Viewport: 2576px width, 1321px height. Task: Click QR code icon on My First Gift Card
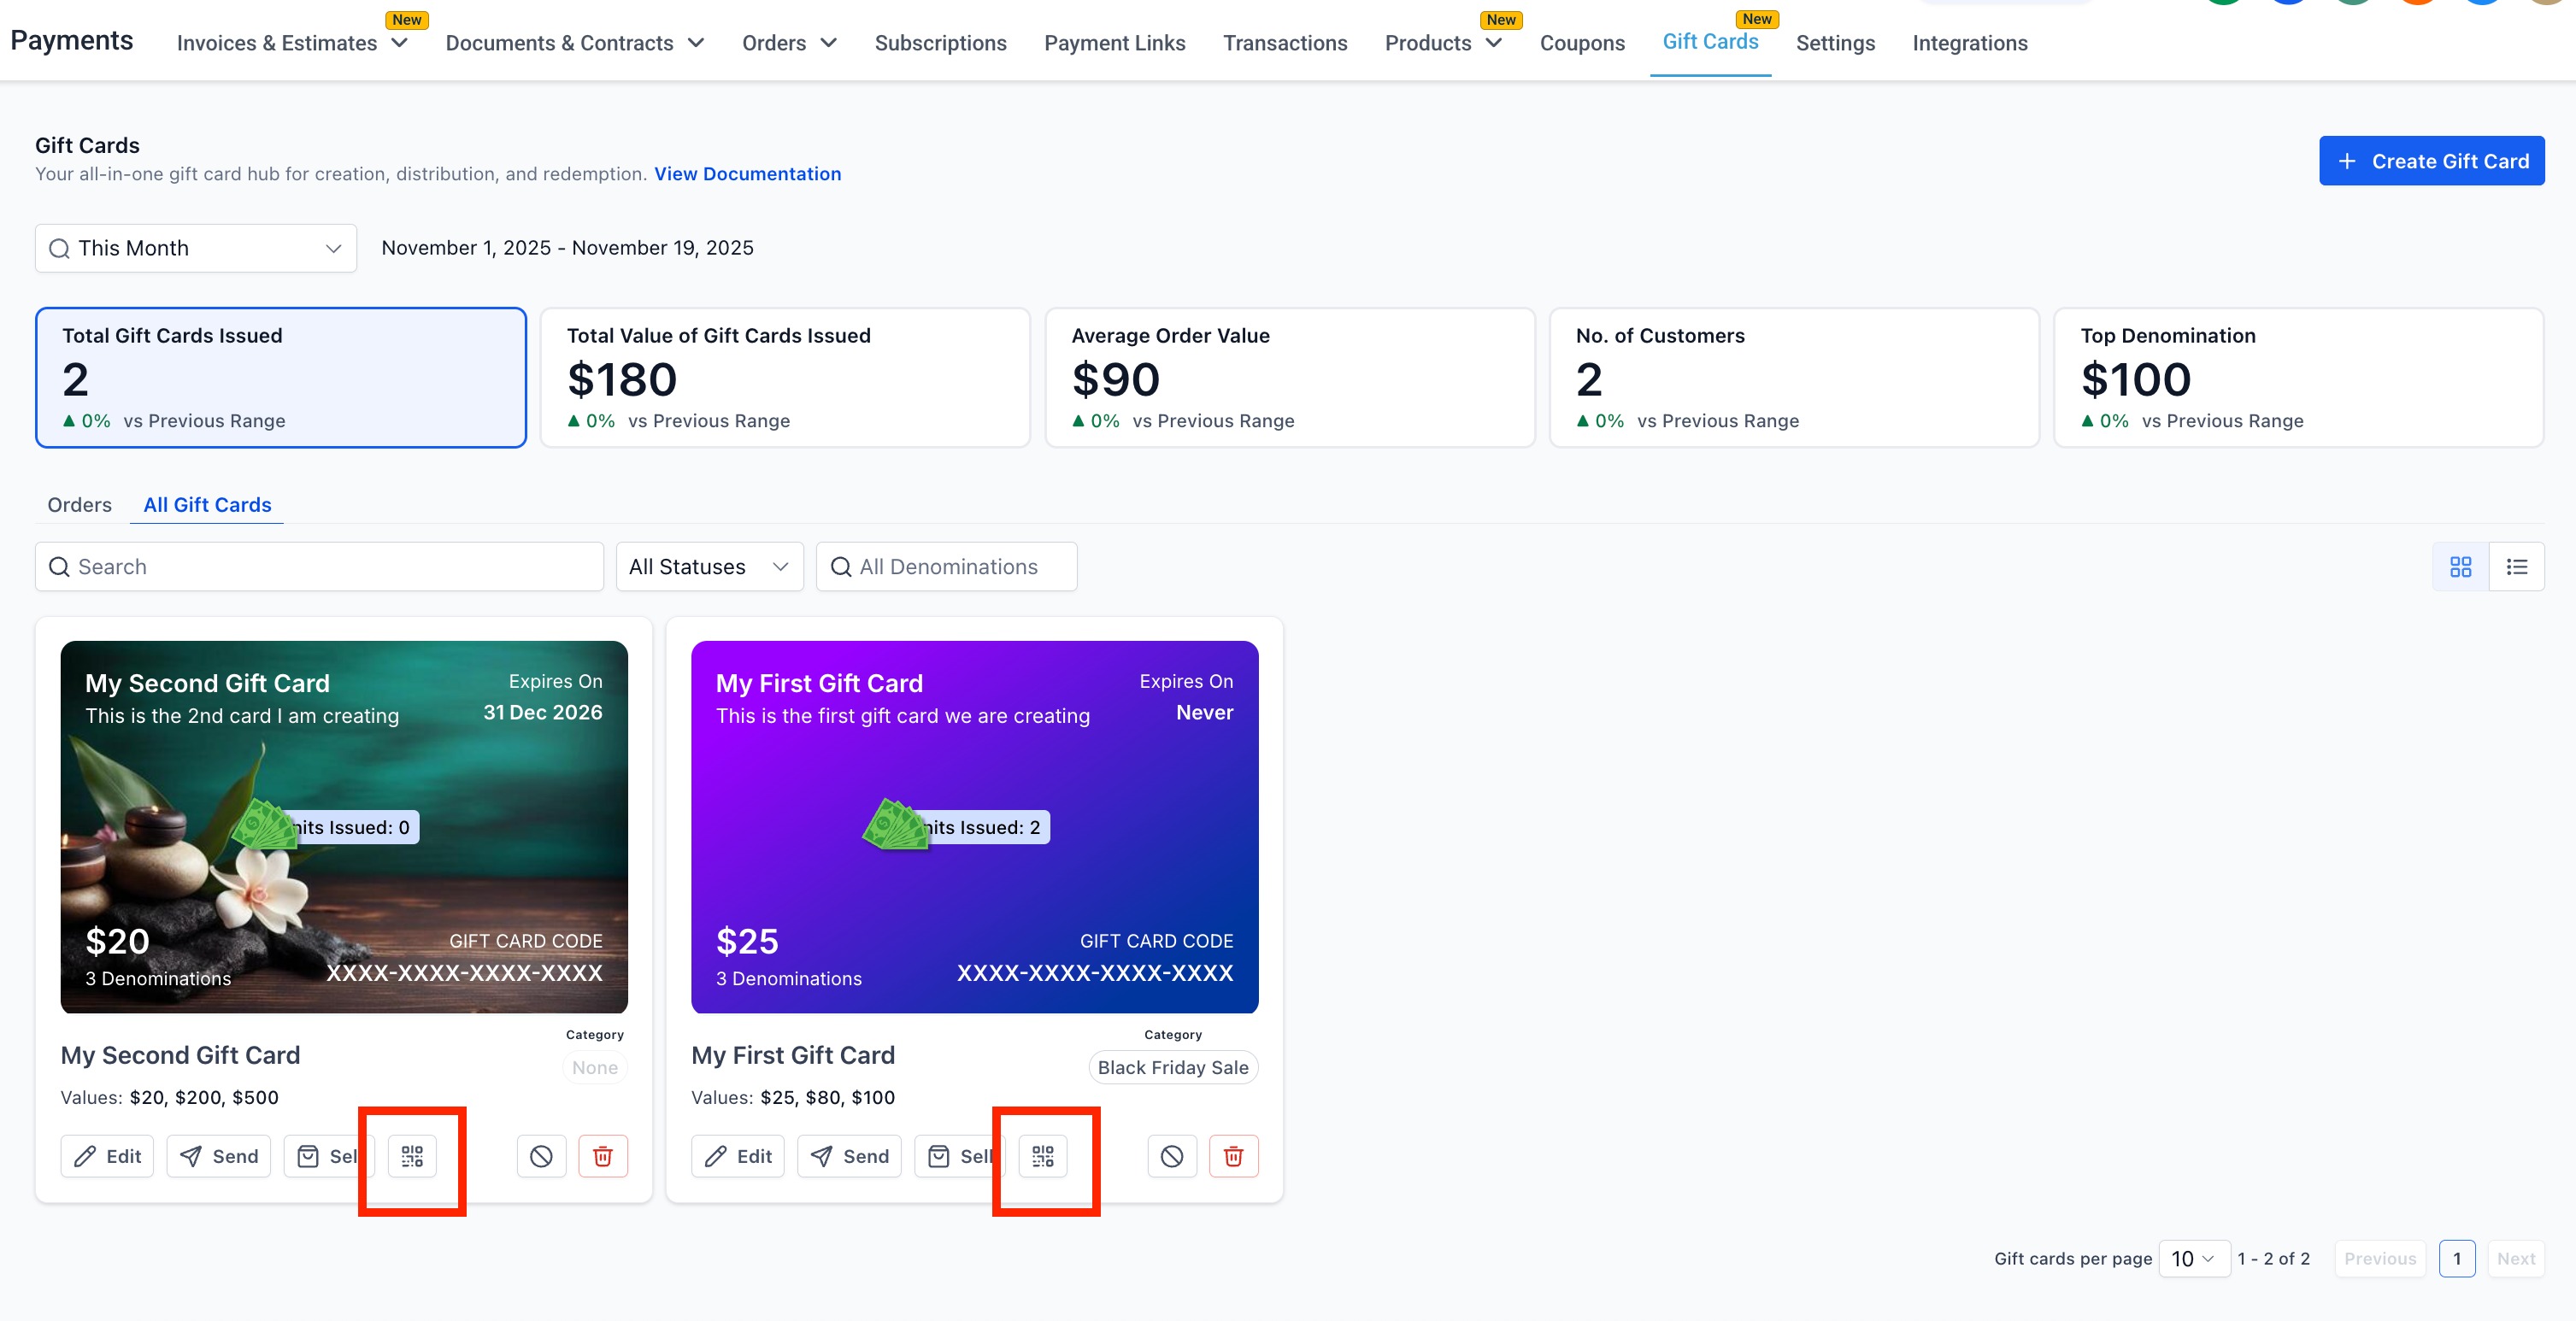pyautogui.click(x=1043, y=1156)
